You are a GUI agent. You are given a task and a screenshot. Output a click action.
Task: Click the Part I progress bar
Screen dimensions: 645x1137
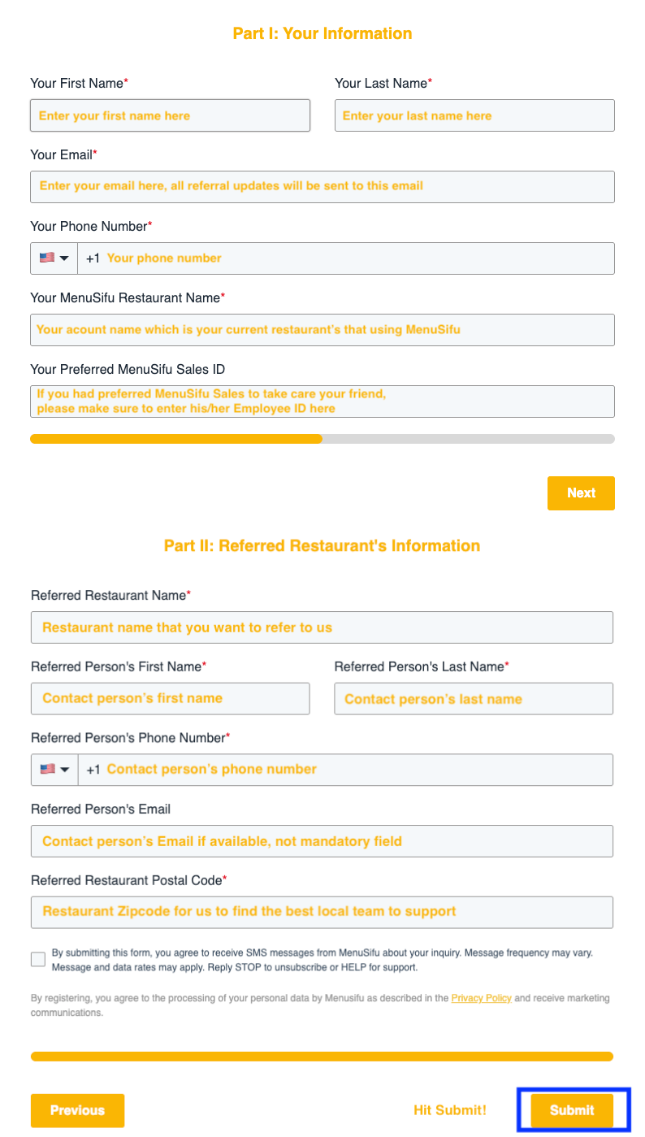pyautogui.click(x=322, y=438)
